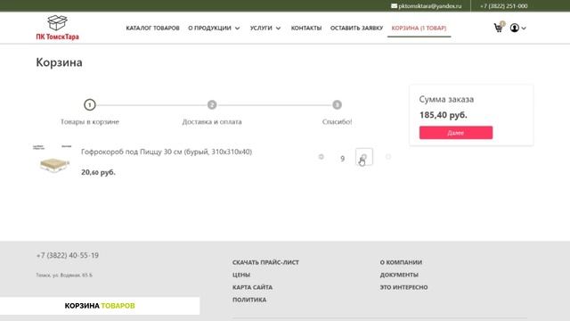Click the phone number +7 (3822) 251-000
The height and width of the screenshot is (321, 570).
(503, 6)
